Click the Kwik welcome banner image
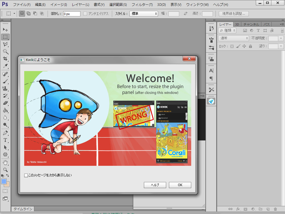This screenshot has width=285, height=214. point(108,118)
